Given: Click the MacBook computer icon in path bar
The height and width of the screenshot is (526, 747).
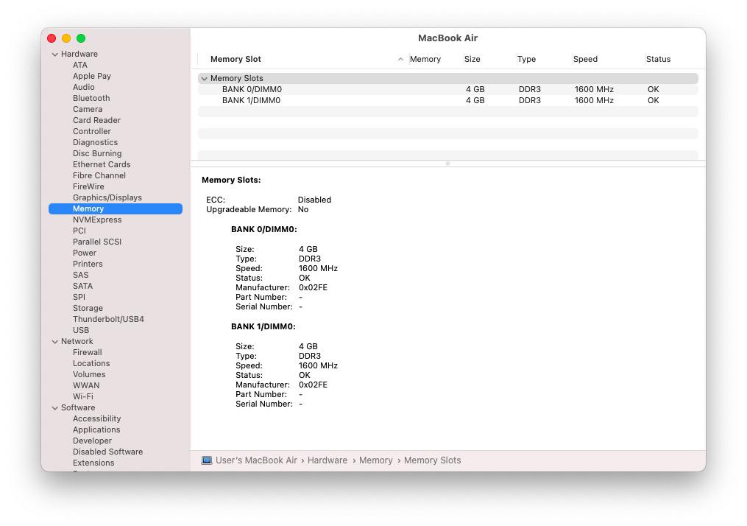Looking at the screenshot, I should click(206, 460).
